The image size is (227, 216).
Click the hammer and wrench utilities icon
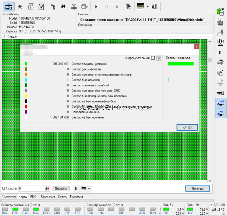click(20, 6)
